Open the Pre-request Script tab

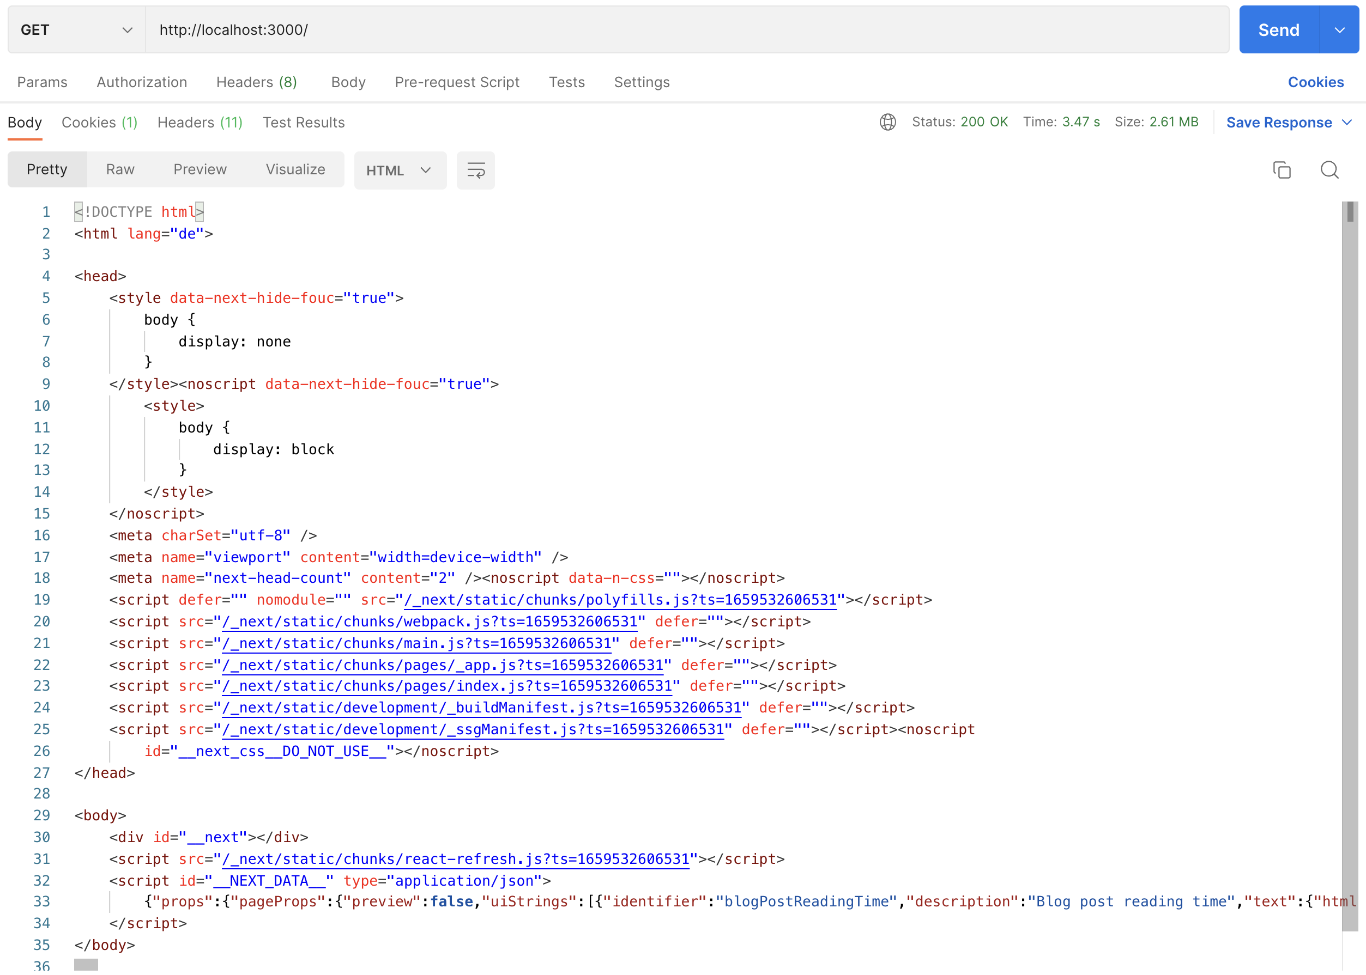pos(457,82)
